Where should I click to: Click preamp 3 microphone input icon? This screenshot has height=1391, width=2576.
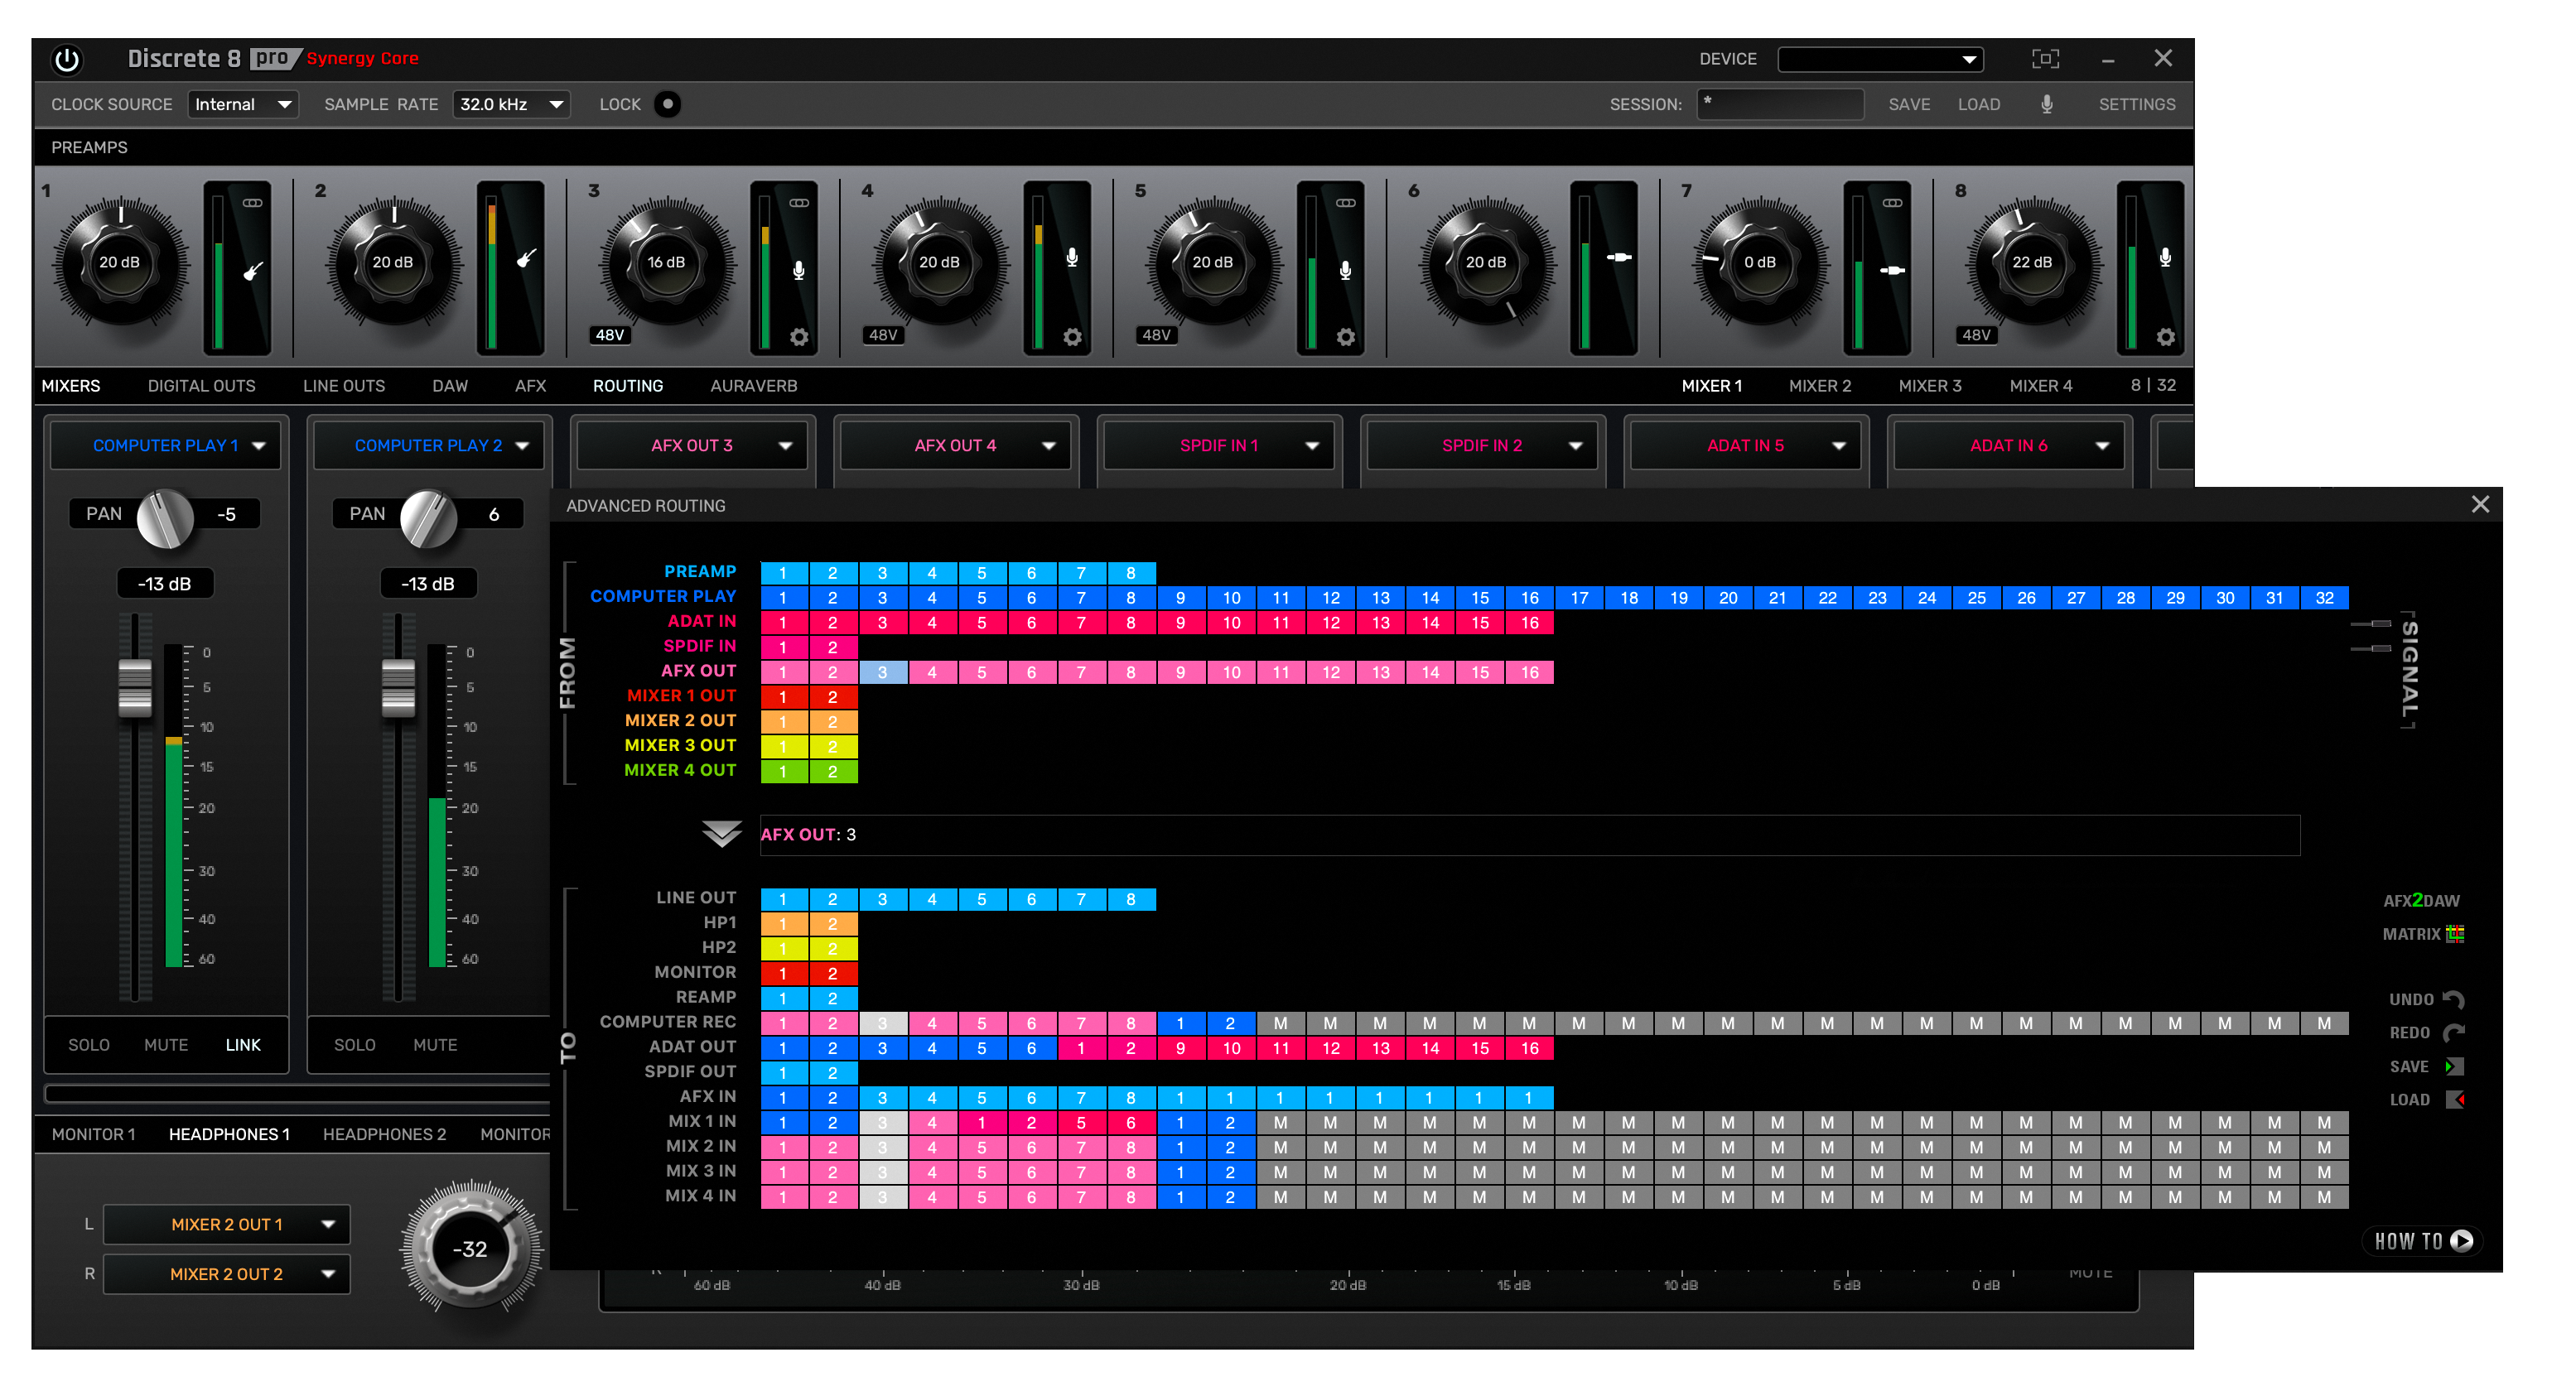coord(799,270)
